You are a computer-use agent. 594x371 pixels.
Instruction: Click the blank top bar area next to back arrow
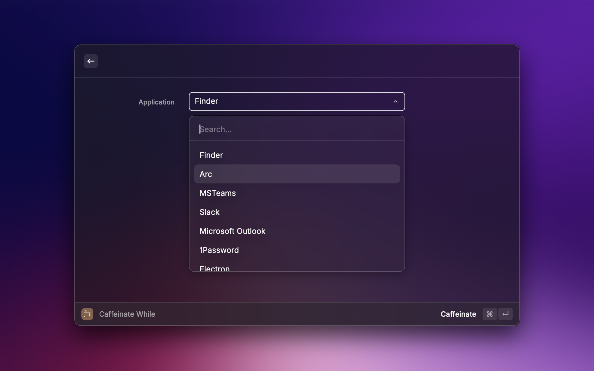pos(297,61)
